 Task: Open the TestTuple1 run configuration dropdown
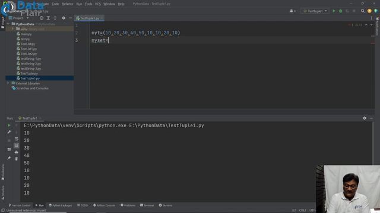315,11
